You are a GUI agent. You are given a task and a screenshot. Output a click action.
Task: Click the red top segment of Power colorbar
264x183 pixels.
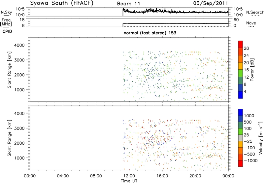pos(241,44)
